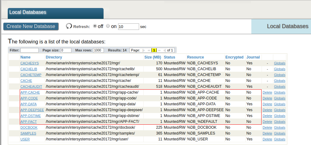Jump to last page pager icon

[164, 50]
